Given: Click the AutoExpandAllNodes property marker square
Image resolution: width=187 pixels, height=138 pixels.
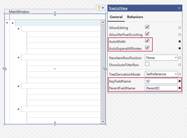Looking at the screenshot, I should click(x=179, y=48).
